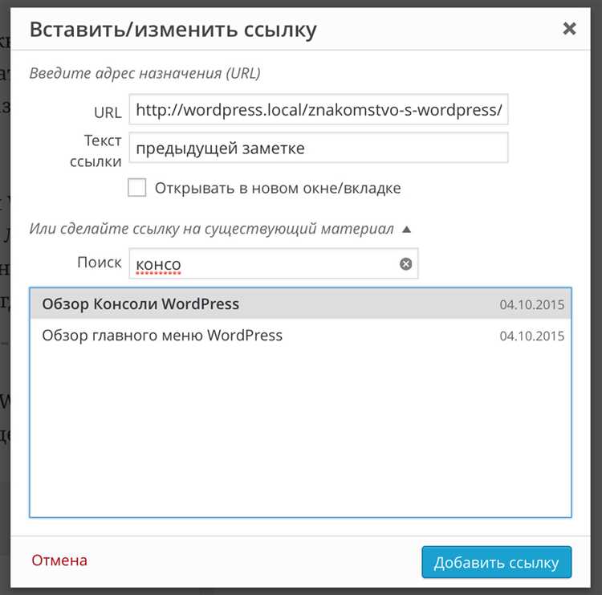This screenshot has width=602, height=595.
Task: Click the 'URL' field label
Action: tap(108, 112)
